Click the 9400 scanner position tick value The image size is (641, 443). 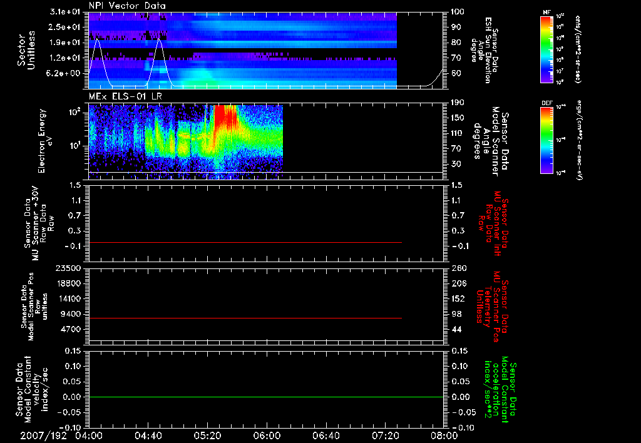(x=70, y=314)
